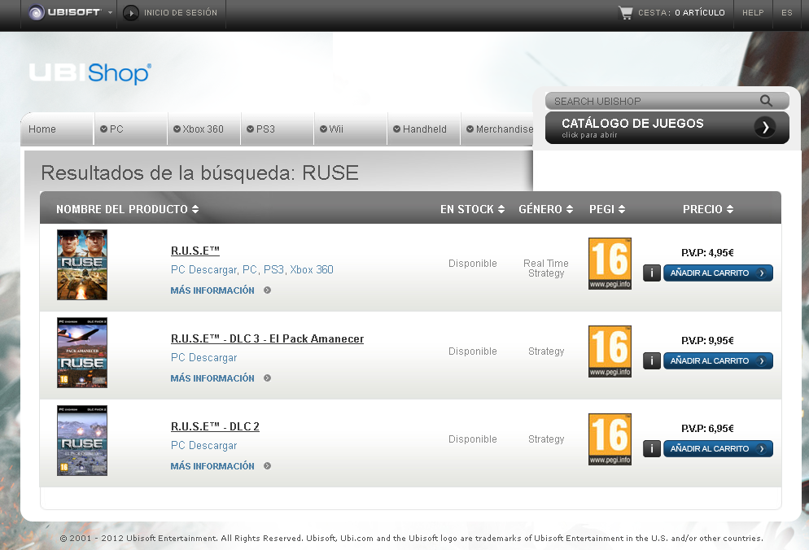This screenshot has height=550, width=809.
Task: Click PC Descargar under DLC 3 Pack Amanecer
Action: pyautogui.click(x=203, y=357)
